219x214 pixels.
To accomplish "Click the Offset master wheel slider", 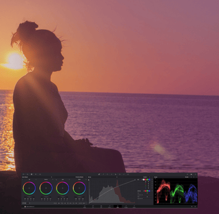I will point(79,197).
